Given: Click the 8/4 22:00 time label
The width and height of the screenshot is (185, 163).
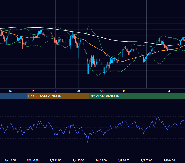Looking at the screenshot, I should pos(101,160).
